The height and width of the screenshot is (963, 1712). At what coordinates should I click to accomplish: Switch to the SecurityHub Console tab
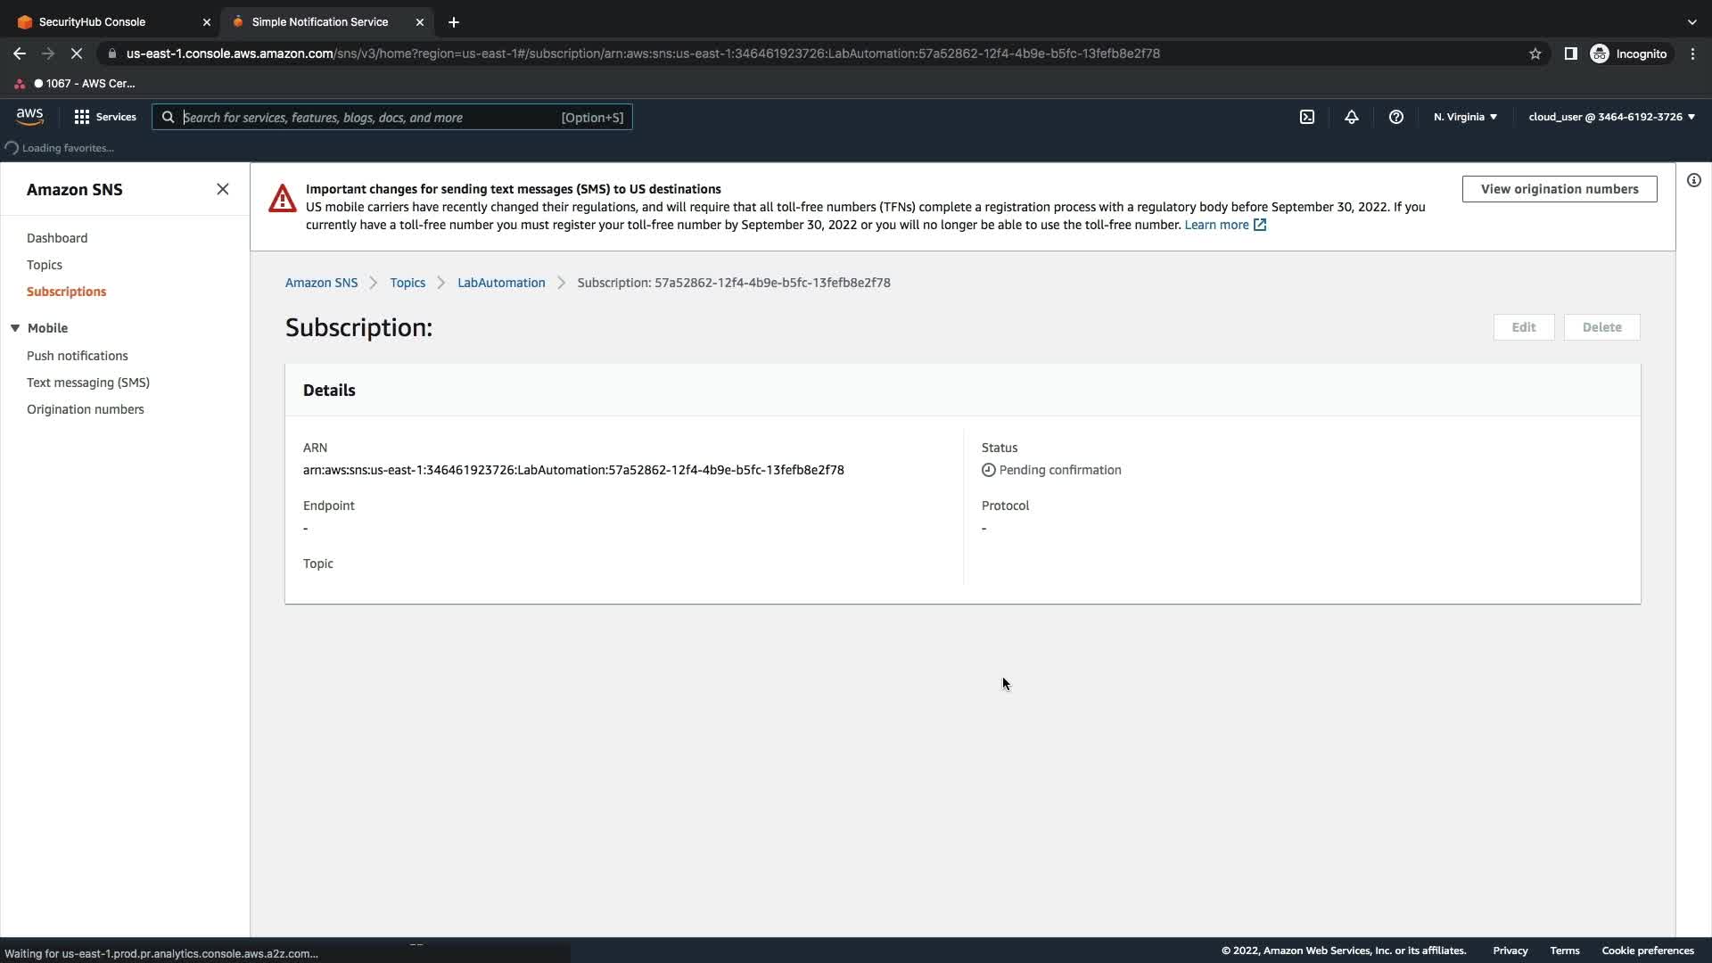(92, 21)
